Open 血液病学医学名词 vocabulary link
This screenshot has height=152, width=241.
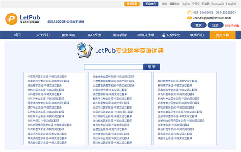pyautogui.click(x=177, y=116)
